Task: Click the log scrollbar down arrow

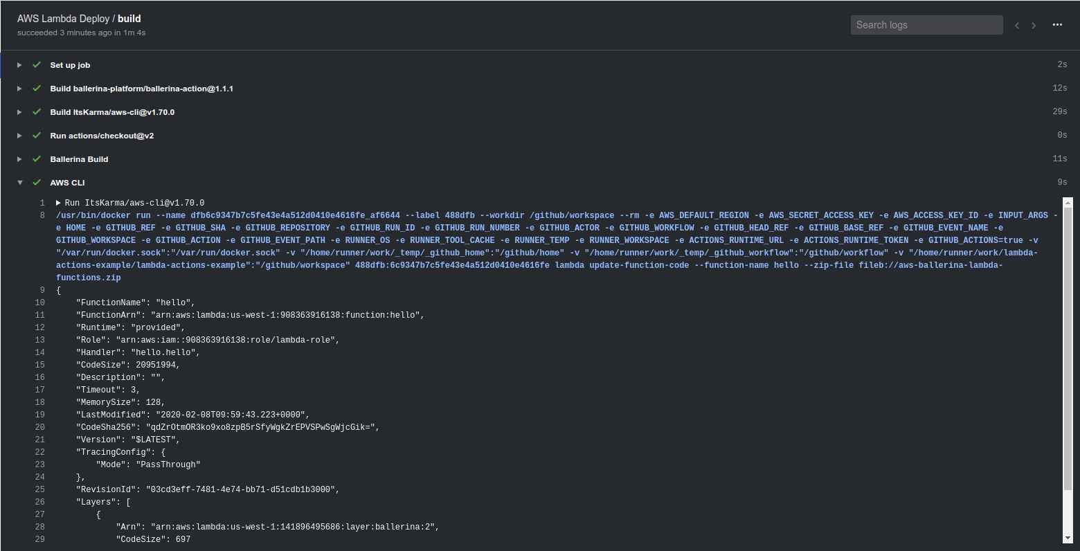Action: pyautogui.click(x=1068, y=538)
